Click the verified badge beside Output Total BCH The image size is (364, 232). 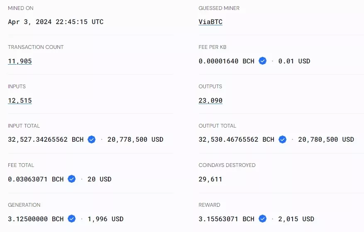[282, 140]
